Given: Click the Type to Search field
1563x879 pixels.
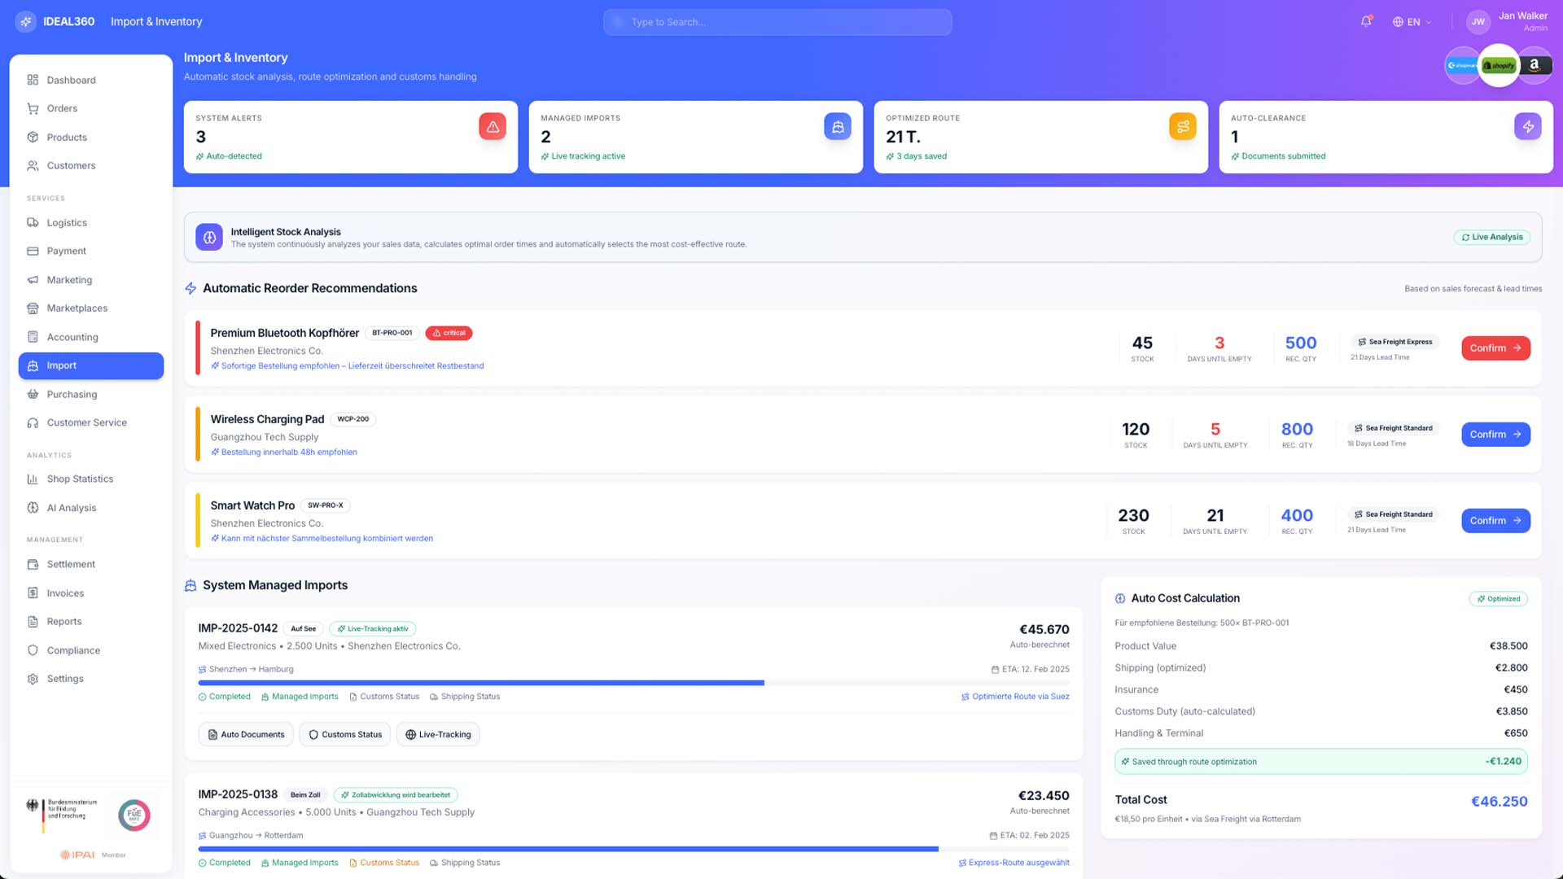Looking at the screenshot, I should [777, 22].
